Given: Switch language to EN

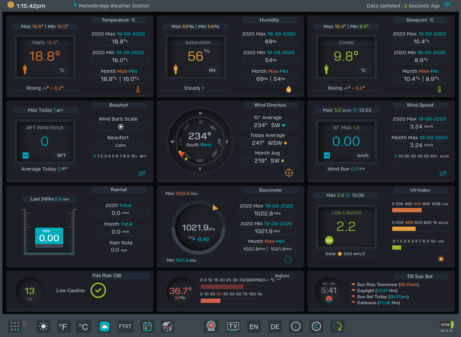Looking at the screenshot, I should [x=254, y=326].
